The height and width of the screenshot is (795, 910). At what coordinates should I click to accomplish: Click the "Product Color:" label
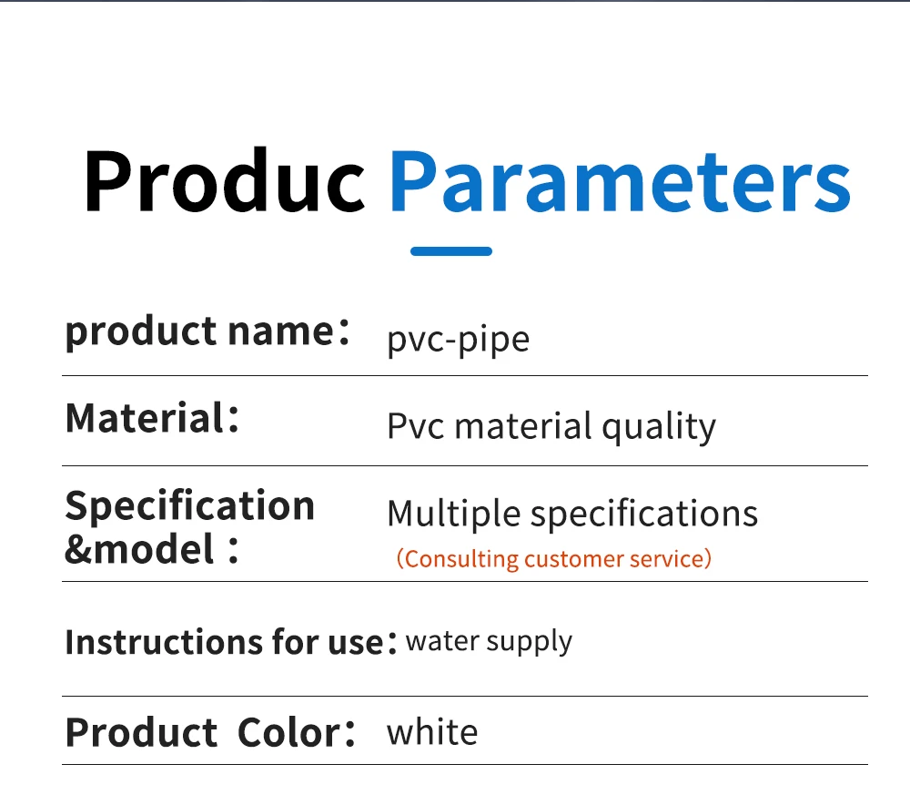tap(210, 732)
